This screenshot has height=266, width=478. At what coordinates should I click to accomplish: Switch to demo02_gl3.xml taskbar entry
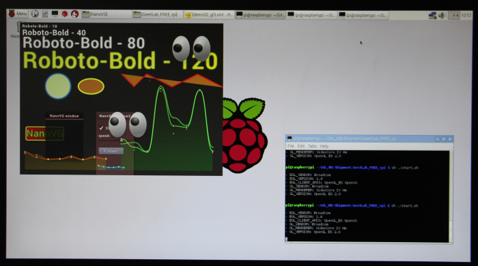coord(209,14)
